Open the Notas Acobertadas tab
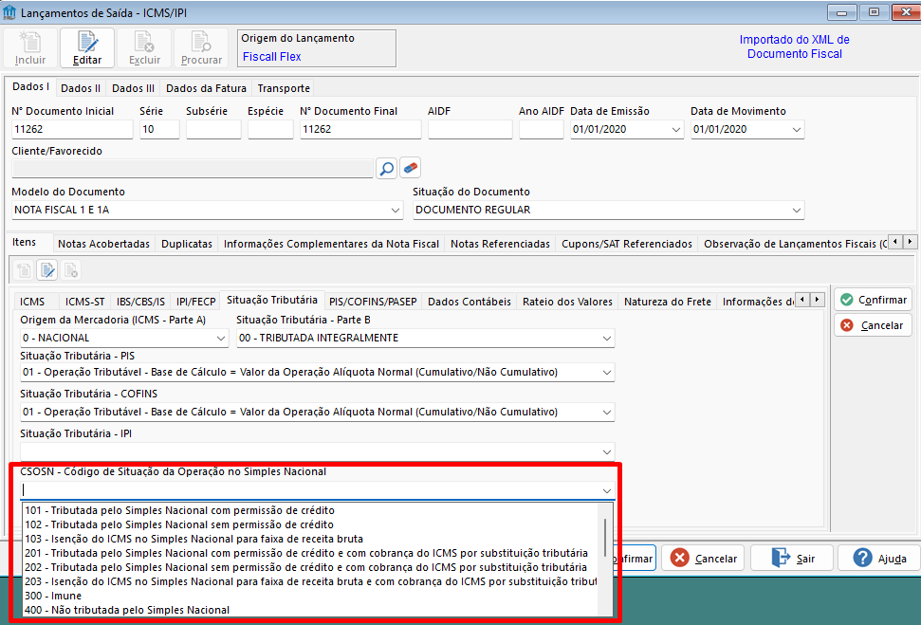This screenshot has width=921, height=625. (x=104, y=244)
